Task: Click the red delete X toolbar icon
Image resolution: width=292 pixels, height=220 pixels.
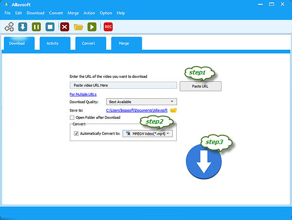Action: tap(65, 27)
